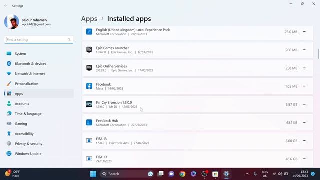Open Microsoft Store from the taskbar
The width and height of the screenshot is (320, 180).
pos(215,174)
